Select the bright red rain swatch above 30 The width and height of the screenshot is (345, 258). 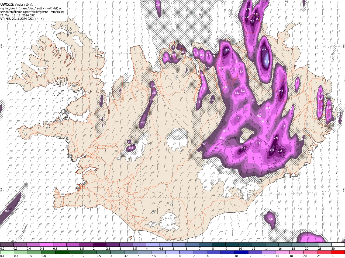pos(338,252)
